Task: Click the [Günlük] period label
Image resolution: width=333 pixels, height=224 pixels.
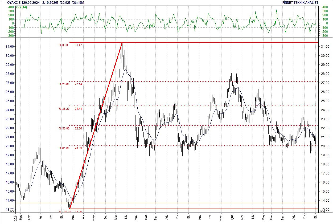Action: (x=78, y=2)
